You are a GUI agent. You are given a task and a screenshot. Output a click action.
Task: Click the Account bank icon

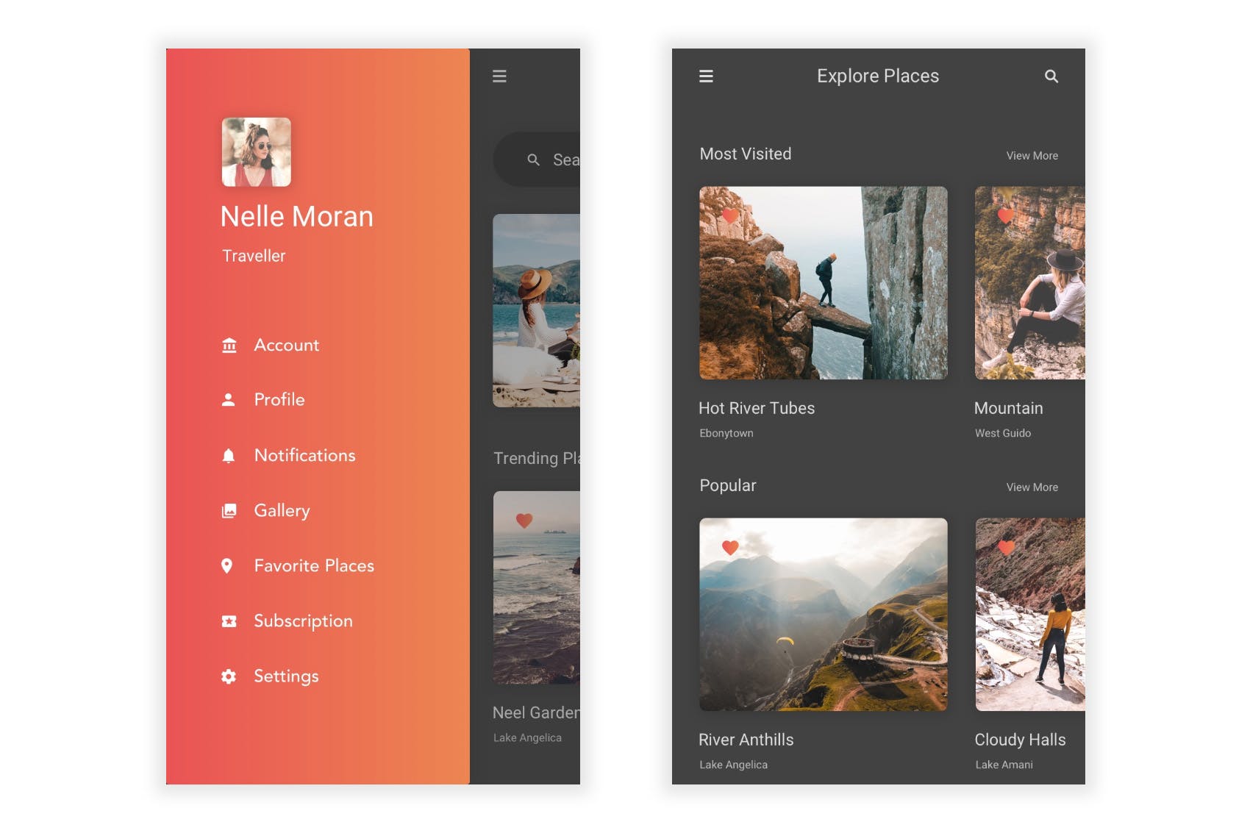click(x=229, y=346)
